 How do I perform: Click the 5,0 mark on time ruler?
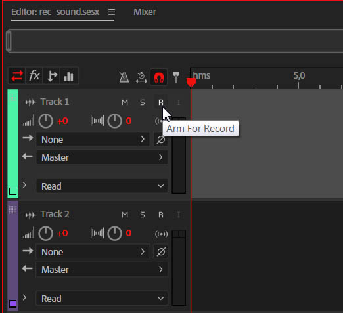tap(299, 75)
